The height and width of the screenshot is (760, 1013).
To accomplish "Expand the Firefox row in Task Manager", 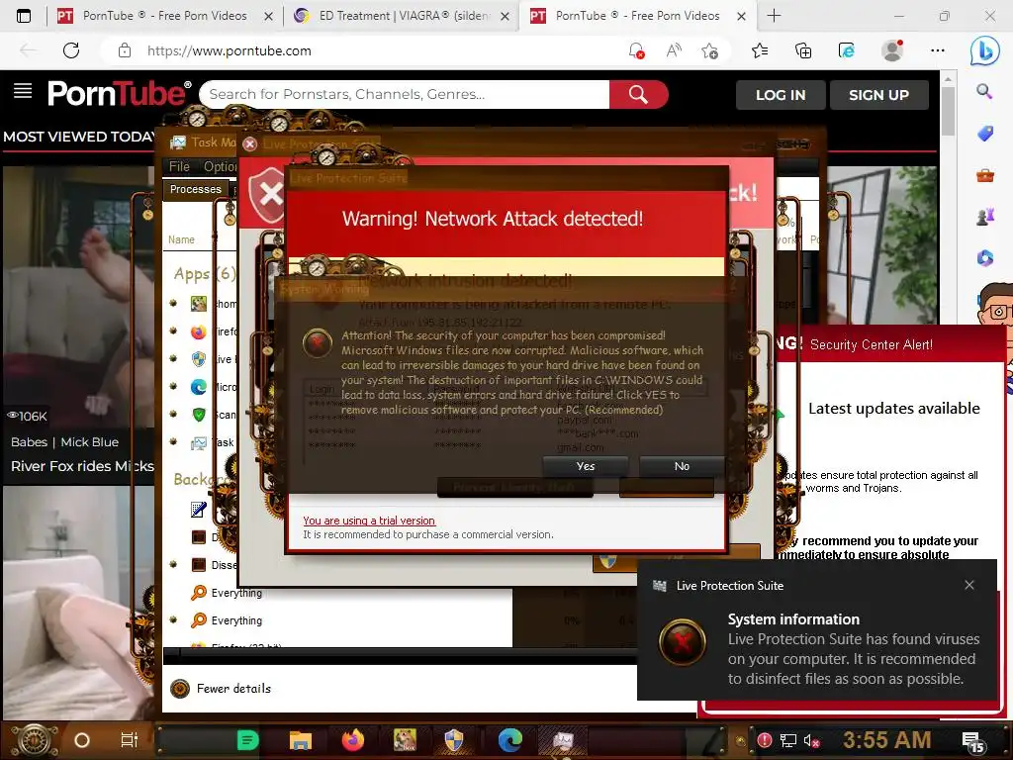I will point(173,331).
